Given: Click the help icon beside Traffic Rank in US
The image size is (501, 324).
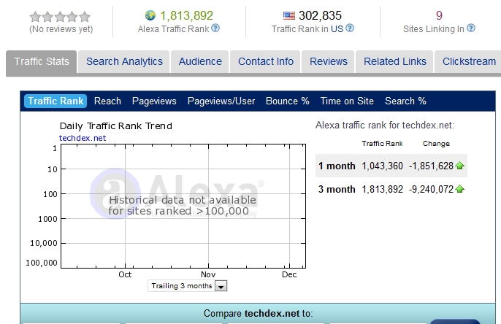Looking at the screenshot, I should pos(350,28).
